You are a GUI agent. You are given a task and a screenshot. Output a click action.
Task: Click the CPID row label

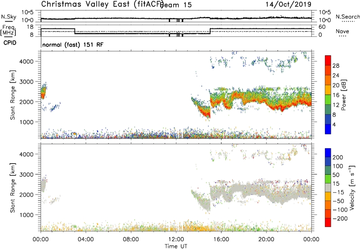click(x=10, y=43)
